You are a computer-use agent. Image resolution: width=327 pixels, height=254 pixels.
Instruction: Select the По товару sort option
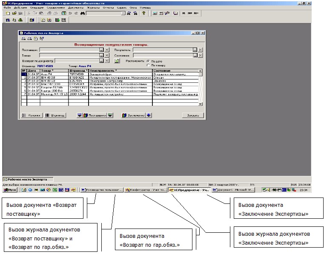coord(148,65)
